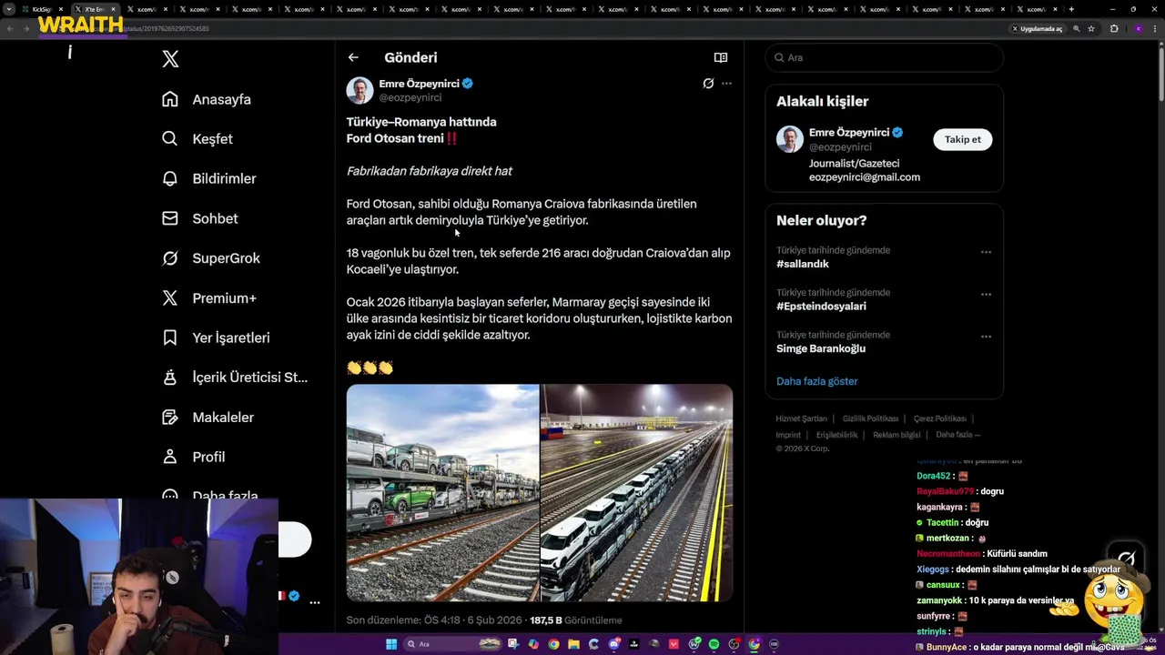Image resolution: width=1165 pixels, height=655 pixels.
Task: Click @eozpeynirci handle under the post author
Action: pyautogui.click(x=410, y=97)
